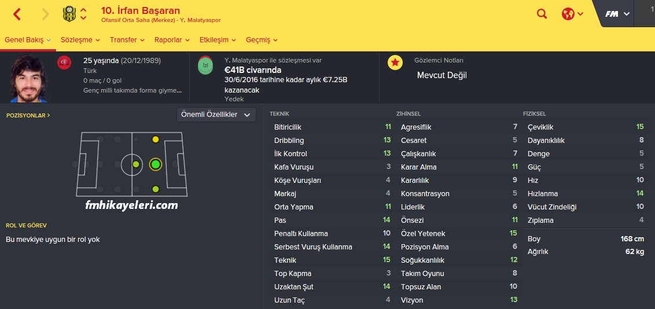
Task: Click the scout notes star icon
Action: 395,62
